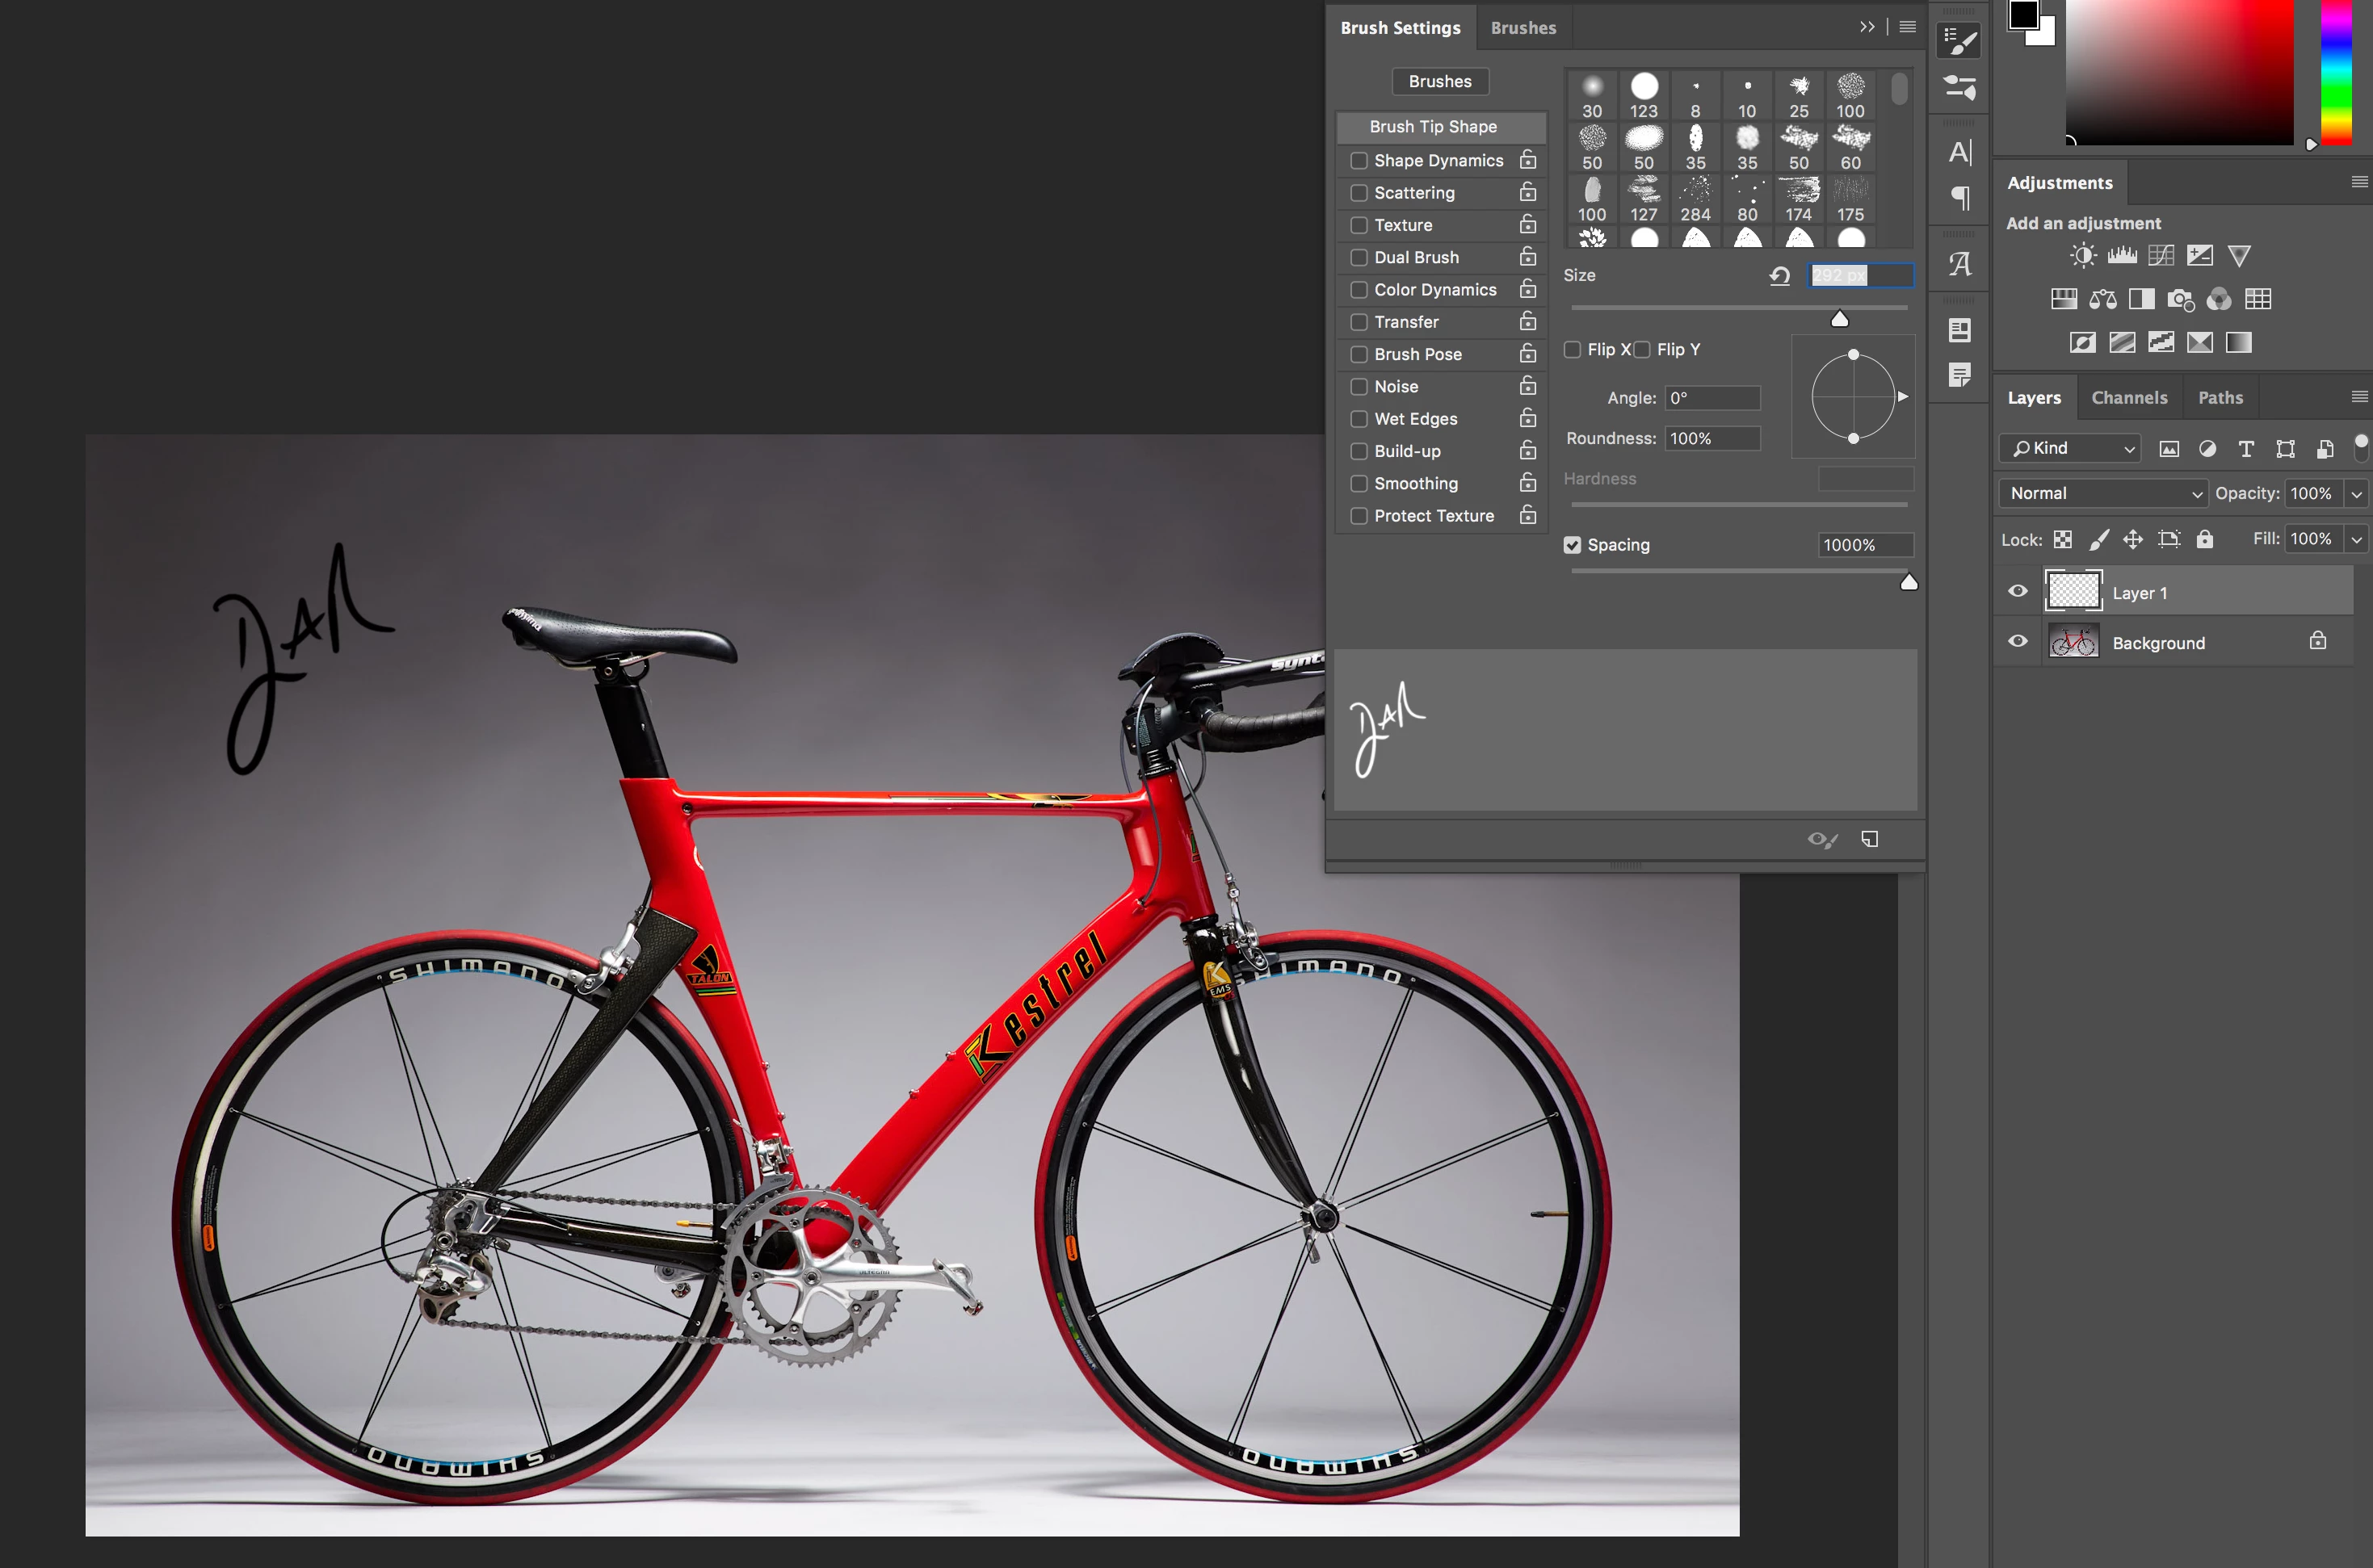2373x1568 pixels.
Task: Add a Levels adjustment layer
Action: (x=2121, y=256)
